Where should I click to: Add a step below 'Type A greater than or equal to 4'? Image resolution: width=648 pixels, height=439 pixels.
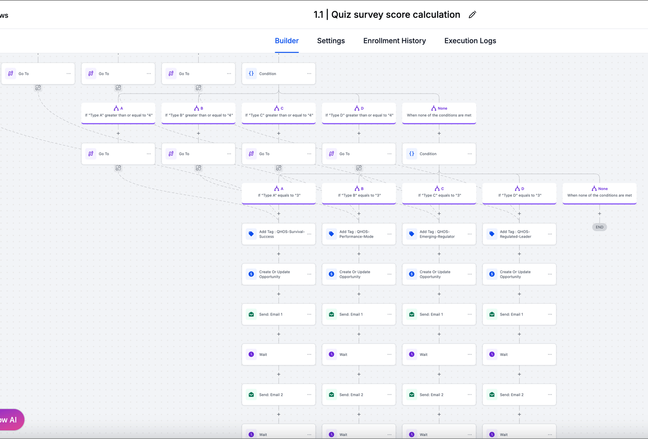[x=118, y=134]
